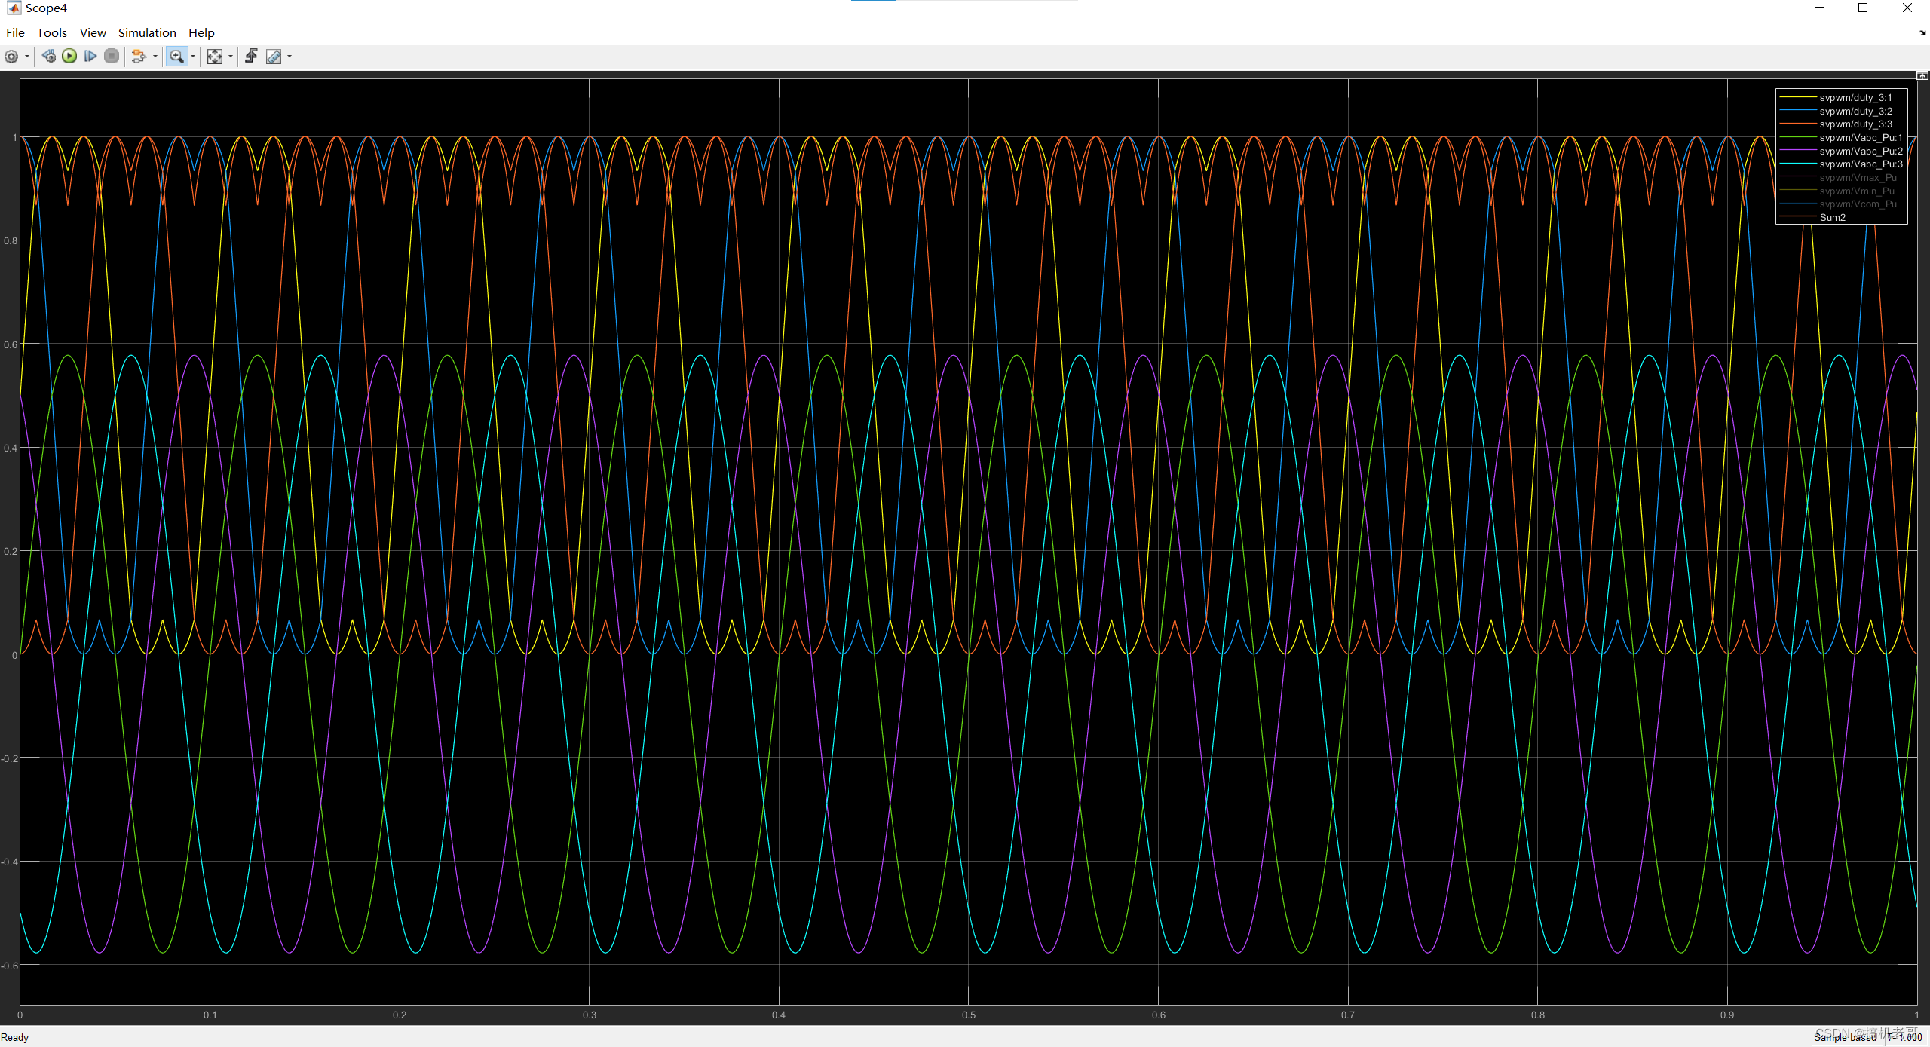Click the Scale Axes Limits icon
Viewport: 1930px width, 1047px height.
click(x=215, y=57)
